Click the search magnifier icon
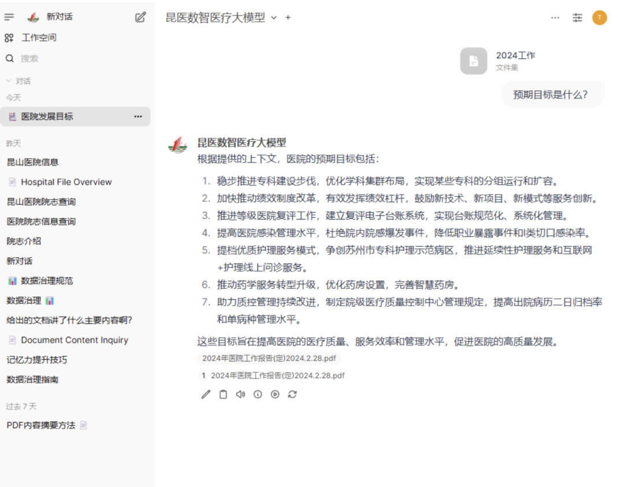This screenshot has height=487, width=624. (x=10, y=58)
